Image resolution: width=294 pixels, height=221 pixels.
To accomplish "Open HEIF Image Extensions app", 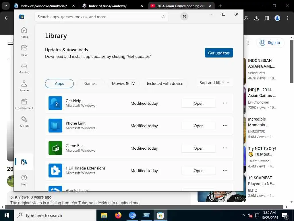I will pyautogui.click(x=199, y=171).
